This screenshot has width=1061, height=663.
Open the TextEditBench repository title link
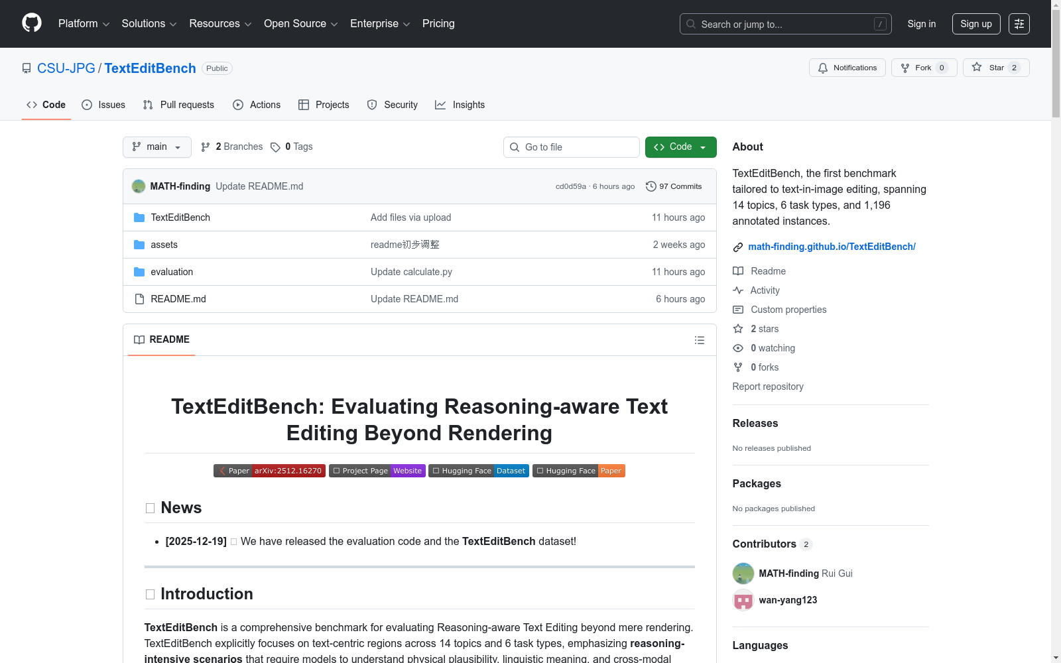click(x=150, y=68)
